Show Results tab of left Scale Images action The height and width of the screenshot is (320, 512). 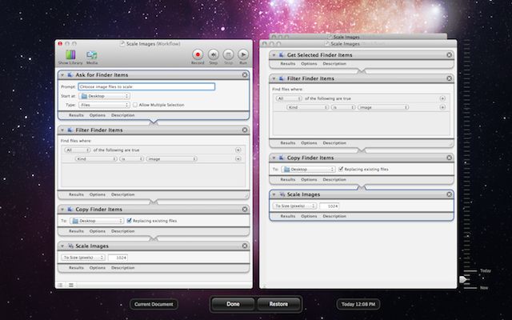pos(76,268)
